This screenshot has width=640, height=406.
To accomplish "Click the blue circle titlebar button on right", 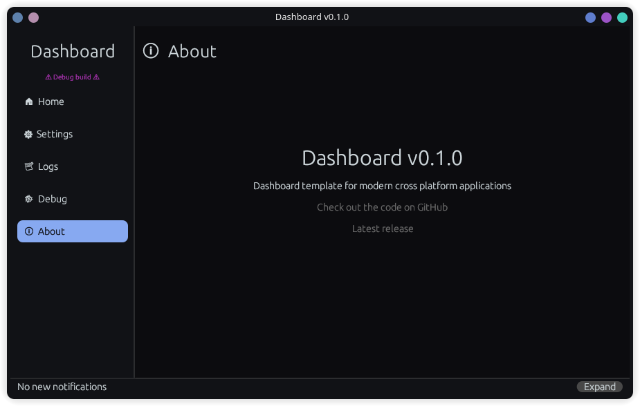I will coord(590,17).
